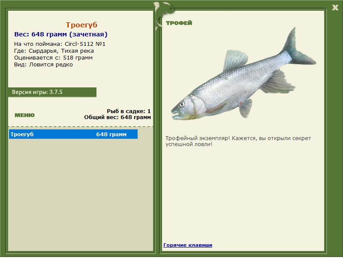Close the trophy window with the X
Screen dimensions: 343x263
click(335, 8)
